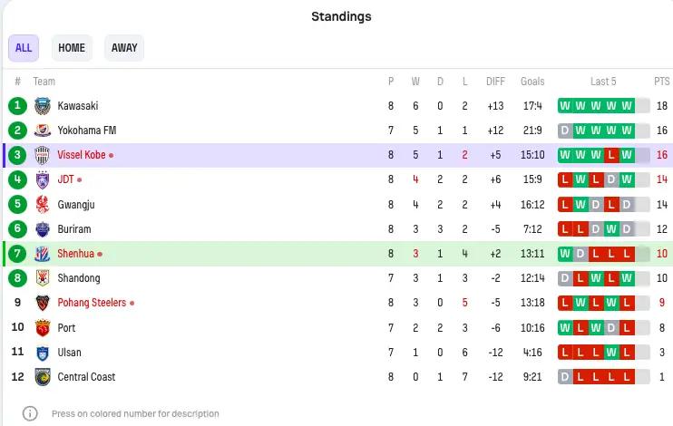Image resolution: width=673 pixels, height=426 pixels.
Task: Sort by the PTS column header
Action: 661,82
